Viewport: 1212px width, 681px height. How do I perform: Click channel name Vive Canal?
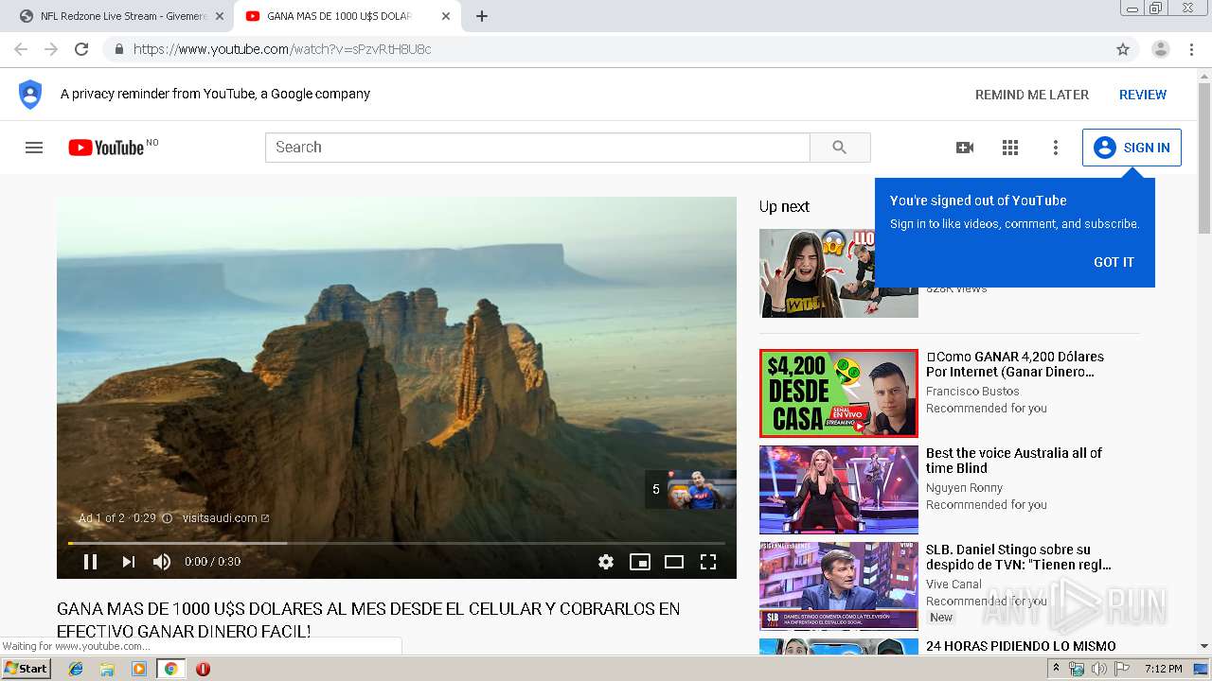(954, 585)
